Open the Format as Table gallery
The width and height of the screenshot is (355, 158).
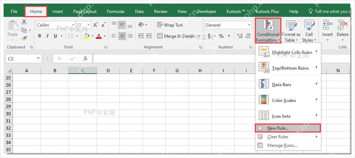[x=291, y=31]
